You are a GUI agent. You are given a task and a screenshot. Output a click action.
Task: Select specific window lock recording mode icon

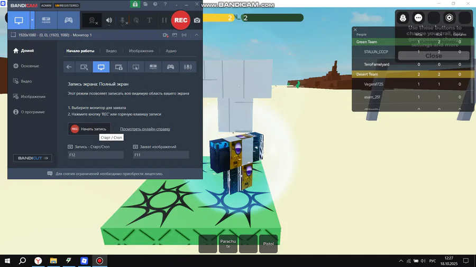118,67
